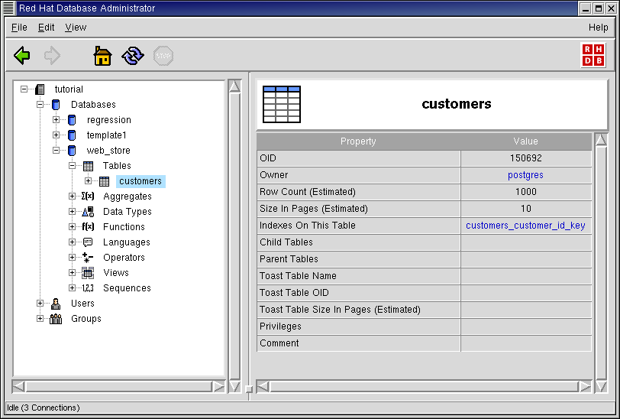
Task: Follow the postgres owner link
Action: [x=525, y=175]
